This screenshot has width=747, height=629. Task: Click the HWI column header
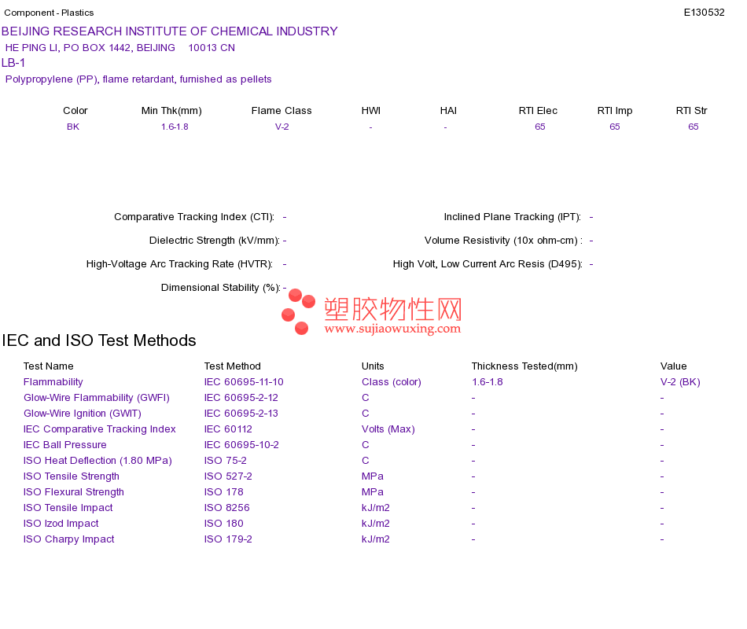[x=370, y=111]
